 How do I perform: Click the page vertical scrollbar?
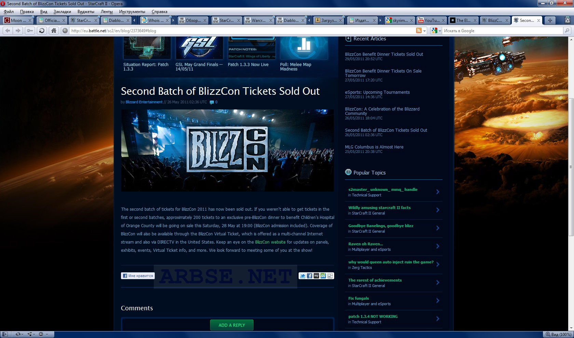point(571,167)
